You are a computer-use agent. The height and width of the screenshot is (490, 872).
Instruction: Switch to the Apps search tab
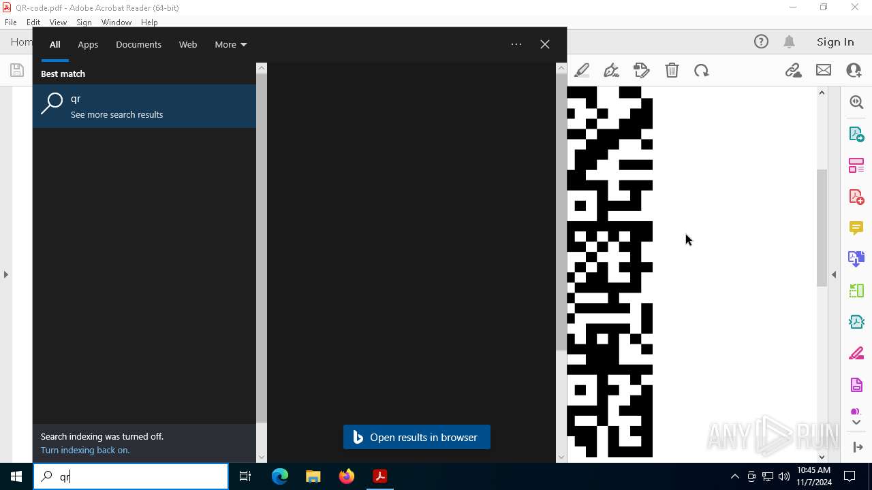coord(88,44)
